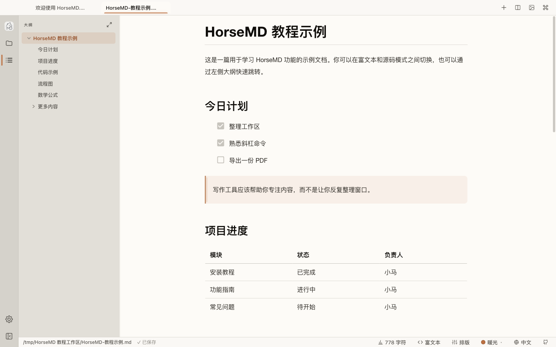Open the file folder panel
The height and width of the screenshot is (347, 556).
tap(9, 43)
